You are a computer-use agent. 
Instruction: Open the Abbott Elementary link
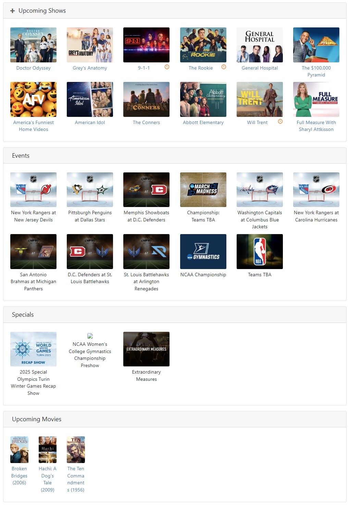click(x=203, y=122)
